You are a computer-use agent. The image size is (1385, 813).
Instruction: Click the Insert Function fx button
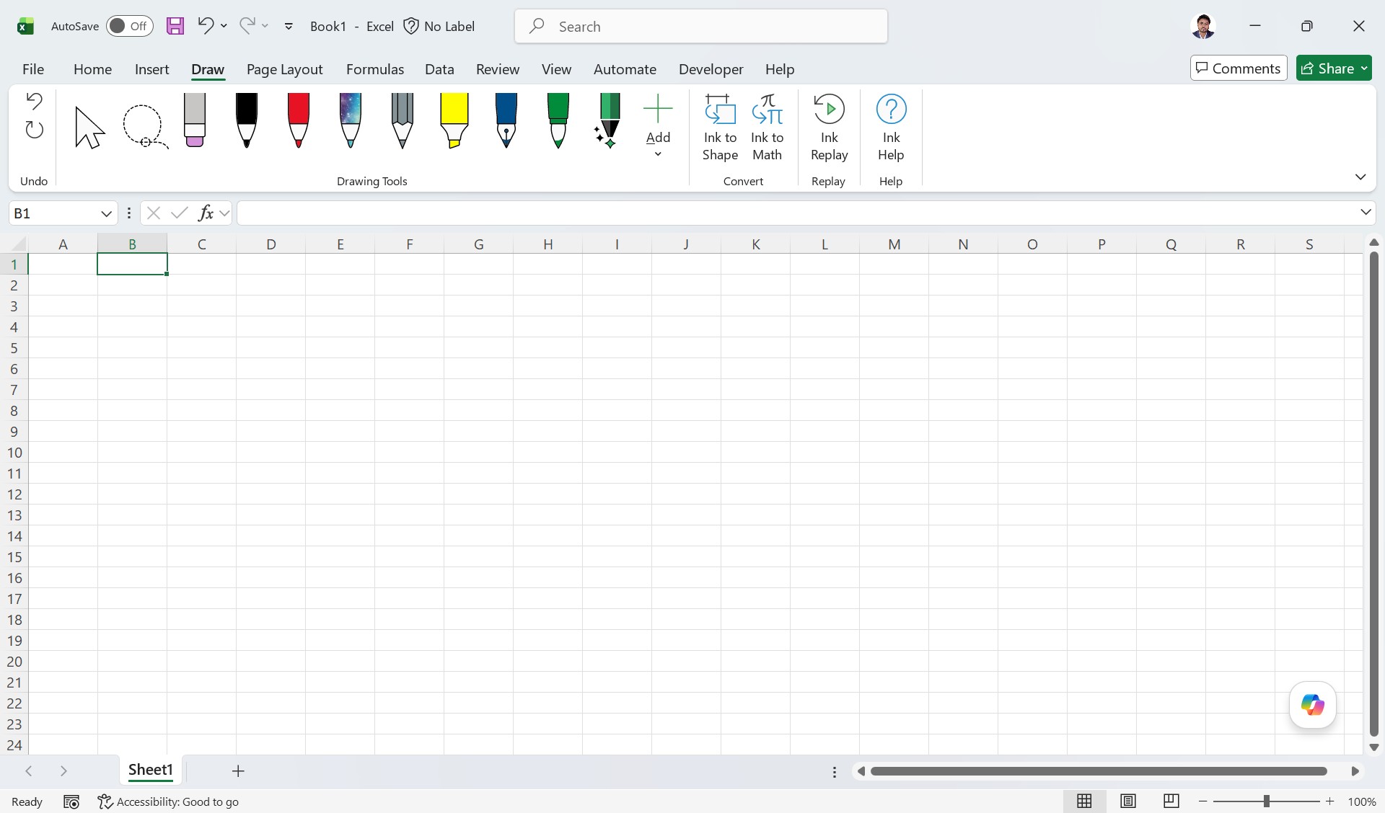[206, 213]
